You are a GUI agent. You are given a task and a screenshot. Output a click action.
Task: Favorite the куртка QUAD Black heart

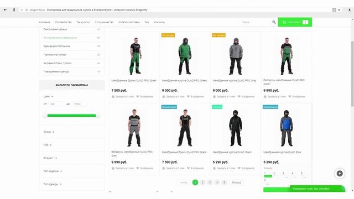coord(239,168)
